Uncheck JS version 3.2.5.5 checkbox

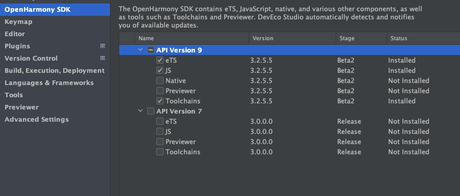(x=160, y=71)
